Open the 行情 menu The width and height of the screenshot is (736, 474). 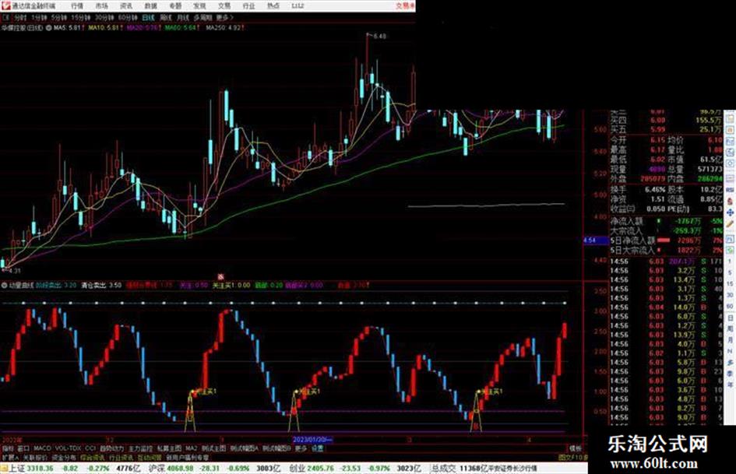(77, 6)
